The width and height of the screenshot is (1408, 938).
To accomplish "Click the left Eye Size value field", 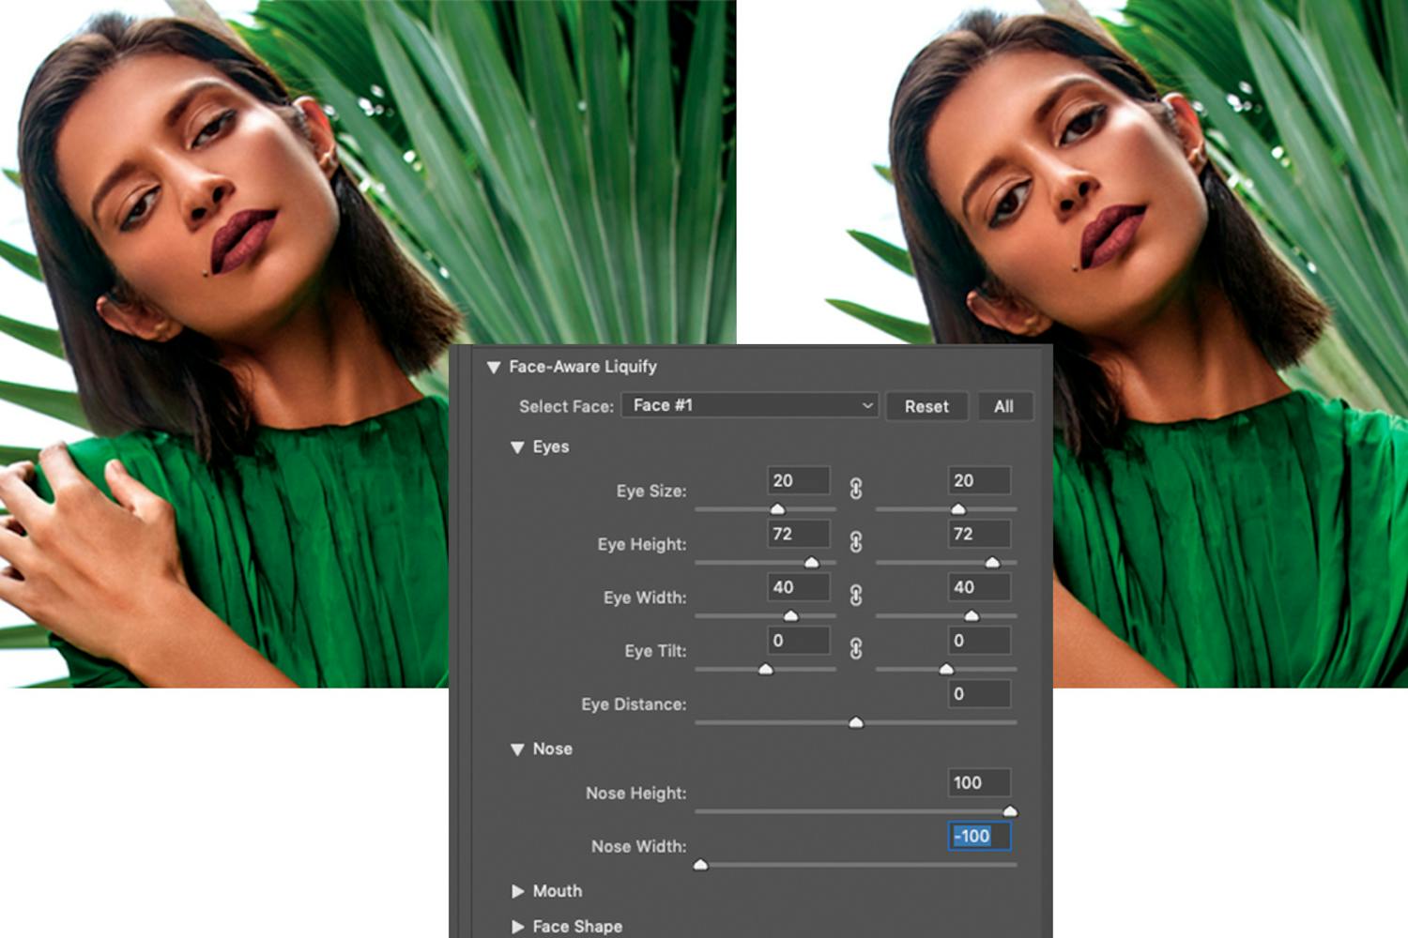I will pyautogui.click(x=797, y=479).
